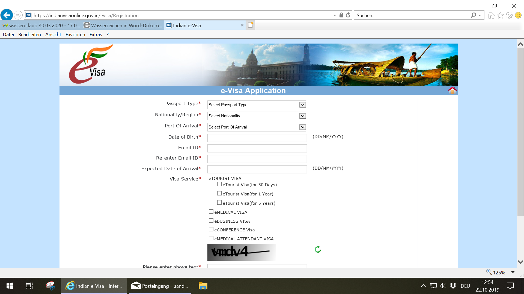This screenshot has height=294, width=524.
Task: Click the browser back arrow button
Action: tap(7, 15)
